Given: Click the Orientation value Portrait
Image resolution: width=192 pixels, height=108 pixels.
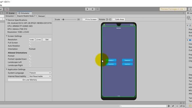Looking at the screenshot, I should 32,49.
